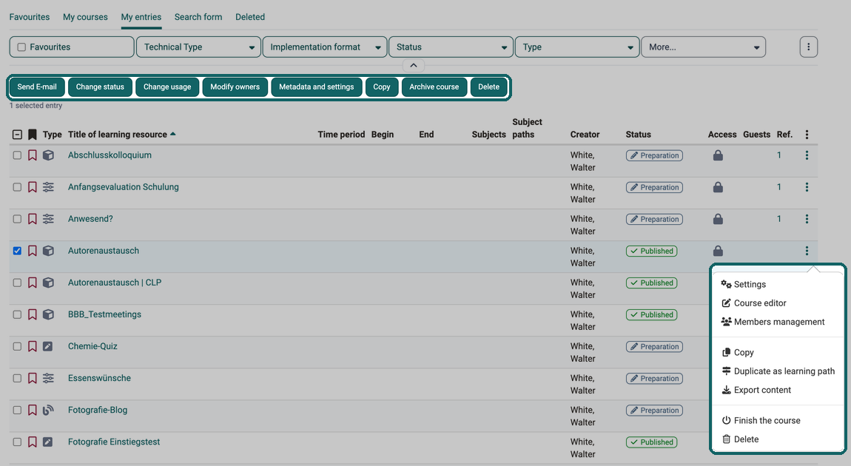
Task: Open the Technical Type filter dropdown
Action: [x=198, y=47]
